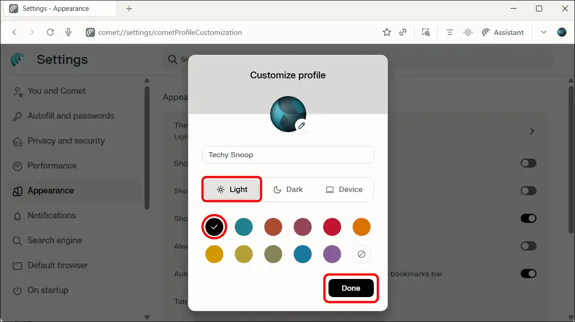
Task: Copy the page link via the chain icon
Action: point(402,32)
